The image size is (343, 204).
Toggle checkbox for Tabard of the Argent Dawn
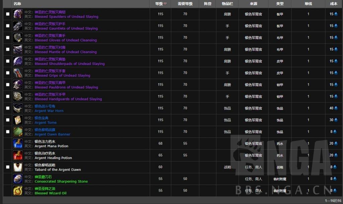[x=8, y=167]
